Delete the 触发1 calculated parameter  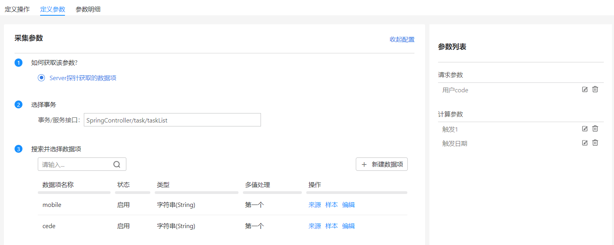tap(595, 129)
